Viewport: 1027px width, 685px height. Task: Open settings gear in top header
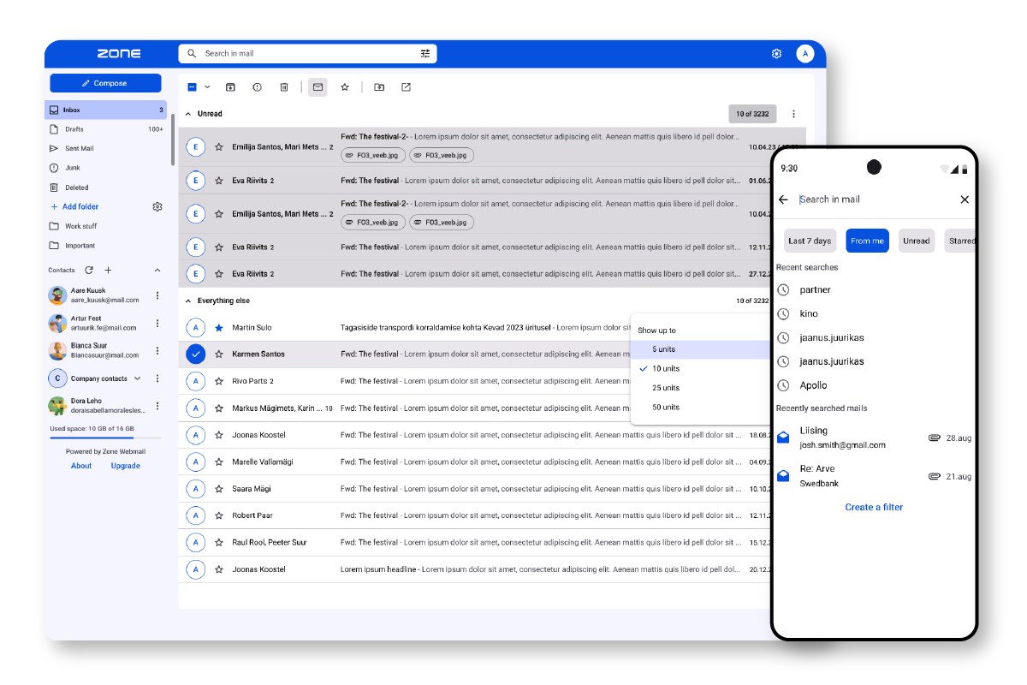point(776,54)
